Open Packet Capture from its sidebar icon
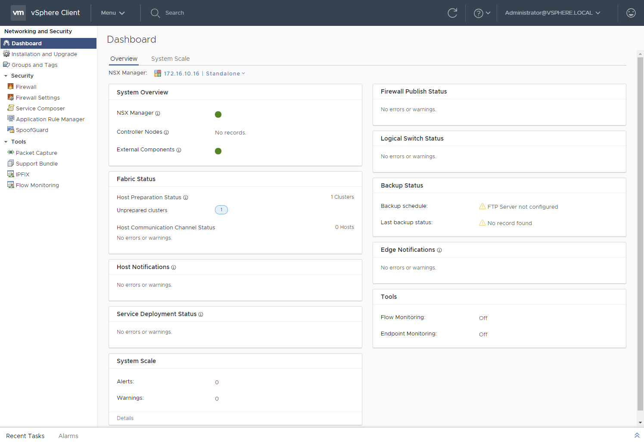The image size is (644, 442). coord(11,153)
